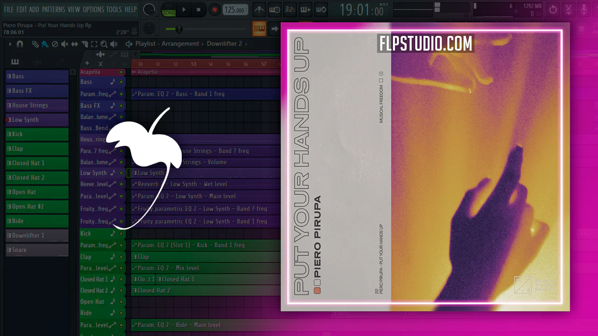The height and width of the screenshot is (336, 598).
Task: Click the main volume knob
Action: 149,9
